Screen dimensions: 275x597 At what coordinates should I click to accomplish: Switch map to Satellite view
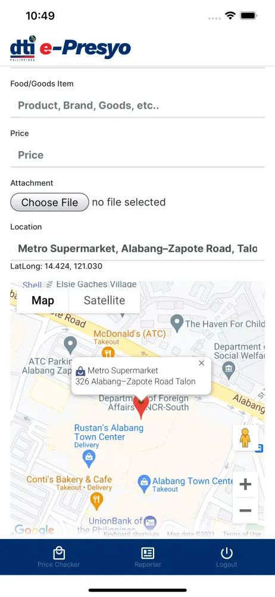[104, 300]
